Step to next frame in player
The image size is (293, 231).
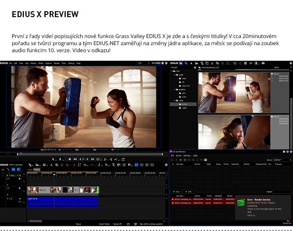(x=87, y=159)
